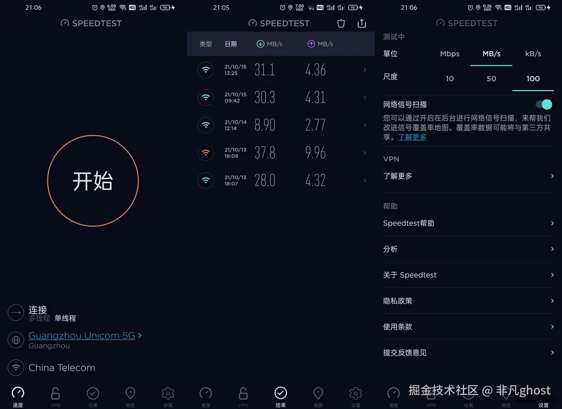Select the kB/s unit option
This screenshot has height=409, width=562.
coord(533,54)
